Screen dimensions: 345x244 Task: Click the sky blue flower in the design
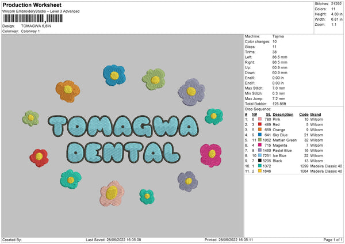(x=114, y=75)
